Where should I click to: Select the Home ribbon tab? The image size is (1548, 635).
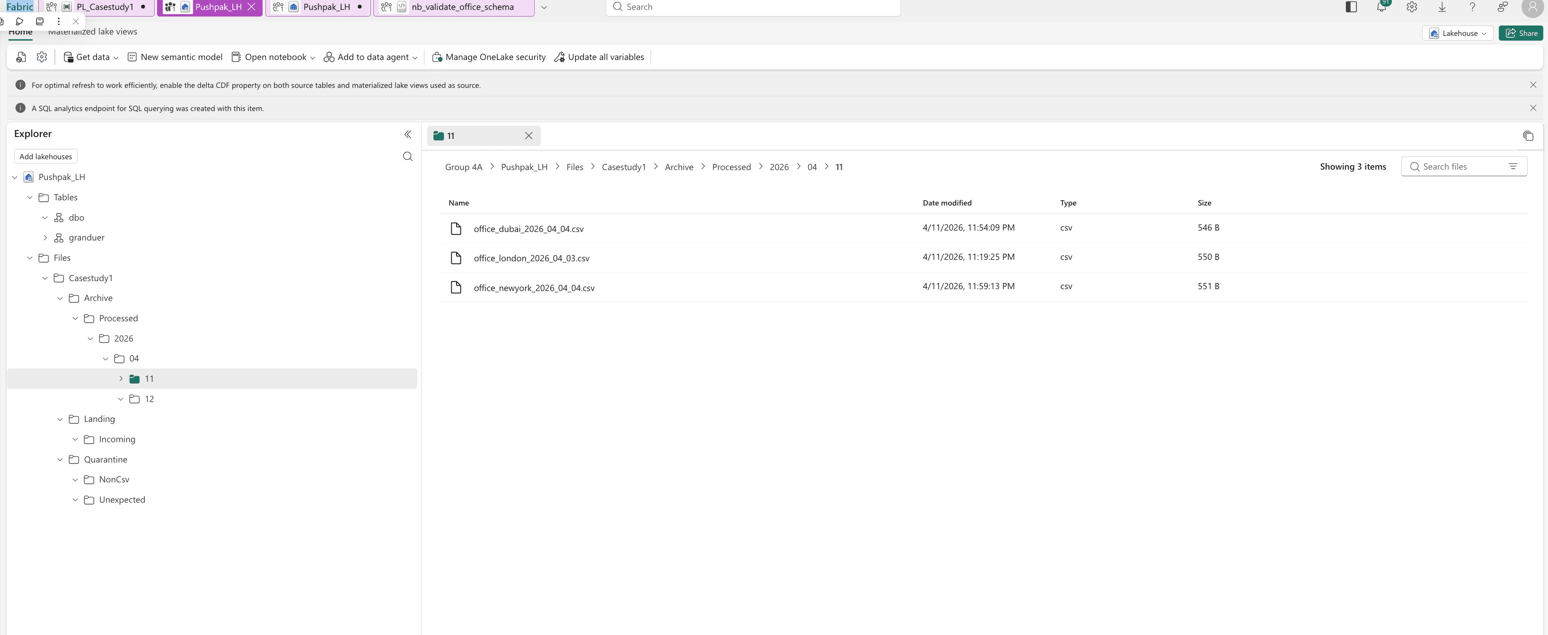click(x=20, y=33)
